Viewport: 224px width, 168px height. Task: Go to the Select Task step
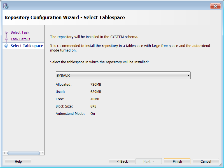pyautogui.click(x=20, y=32)
